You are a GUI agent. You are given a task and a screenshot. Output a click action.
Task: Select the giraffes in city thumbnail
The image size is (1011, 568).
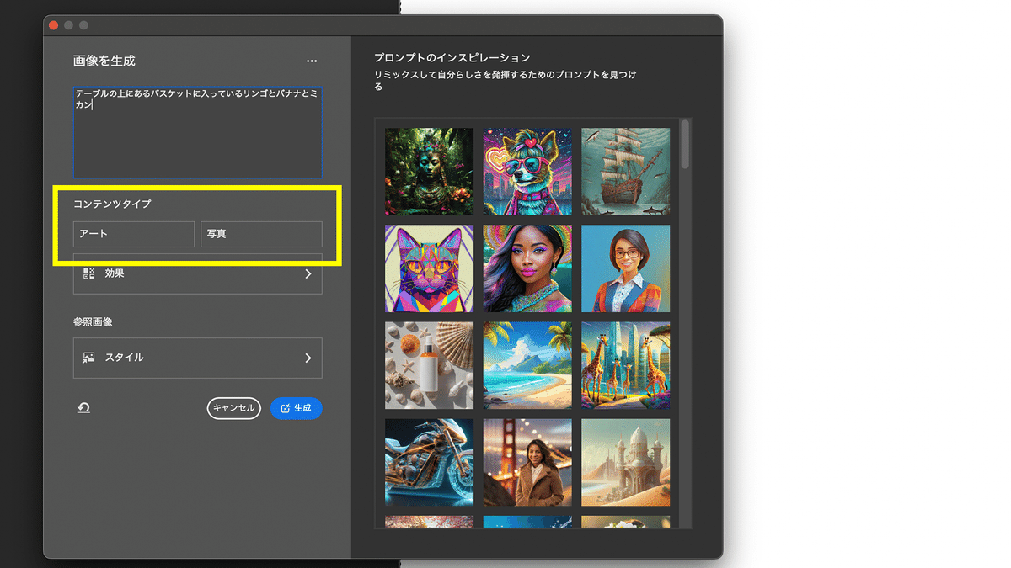point(626,365)
